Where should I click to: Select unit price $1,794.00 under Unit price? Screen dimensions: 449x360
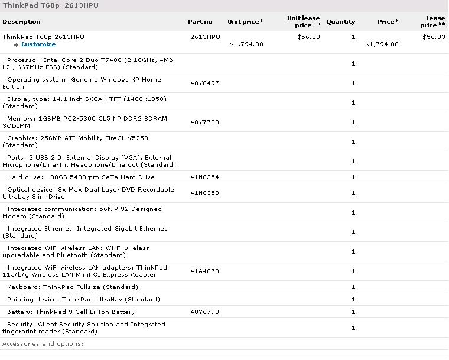tap(246, 44)
